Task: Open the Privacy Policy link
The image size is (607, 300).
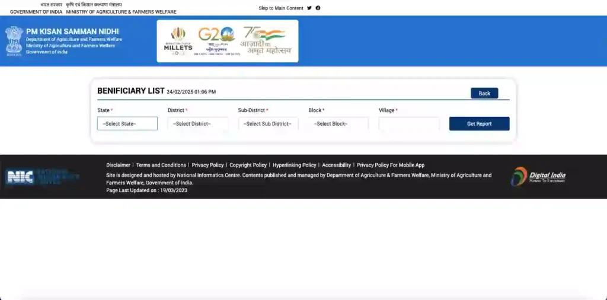Action: [208, 165]
